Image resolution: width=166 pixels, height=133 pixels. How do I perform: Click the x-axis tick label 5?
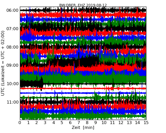point(62,123)
